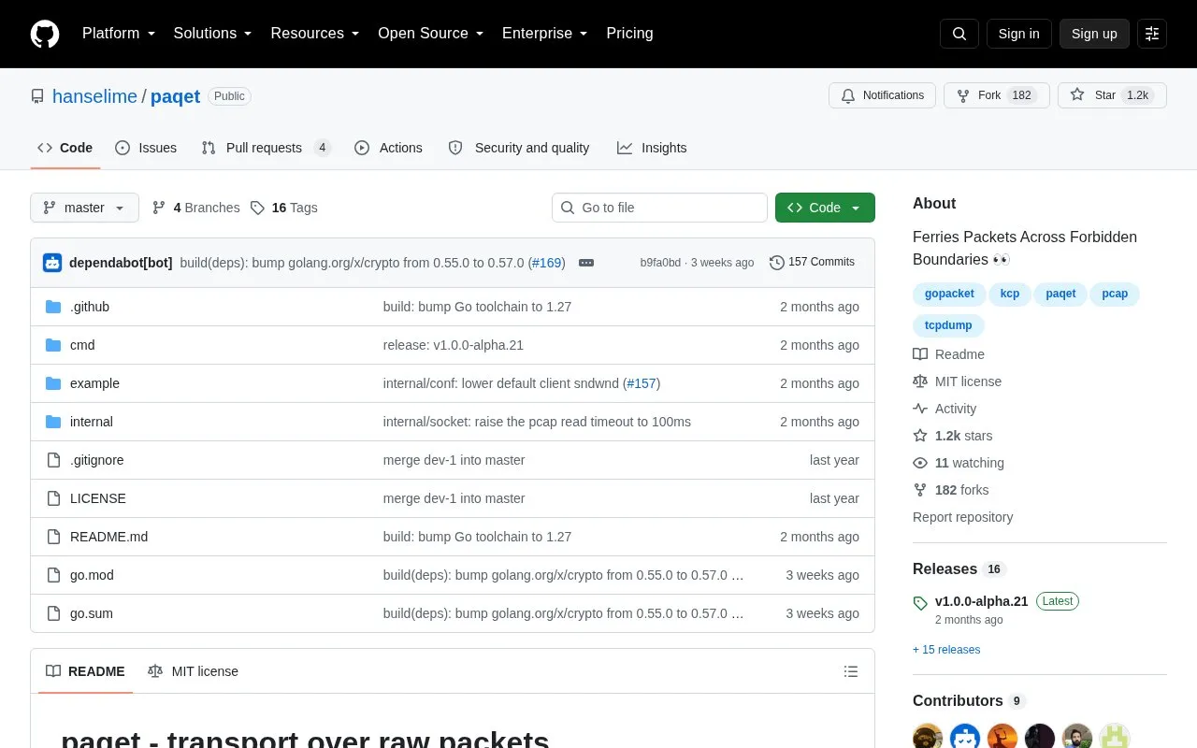Click the Sign up button
Image resolution: width=1197 pixels, height=748 pixels.
pos(1094,34)
